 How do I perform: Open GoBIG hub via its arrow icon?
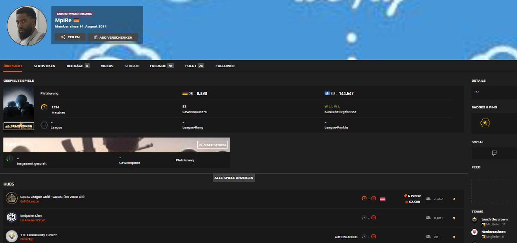pos(454,199)
